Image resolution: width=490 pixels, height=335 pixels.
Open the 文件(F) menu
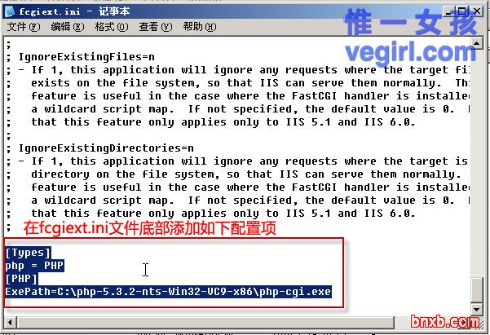(24, 27)
